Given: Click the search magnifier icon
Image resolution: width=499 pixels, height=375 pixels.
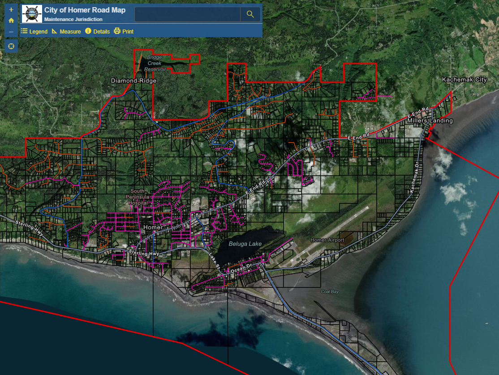Looking at the screenshot, I should click(x=250, y=14).
